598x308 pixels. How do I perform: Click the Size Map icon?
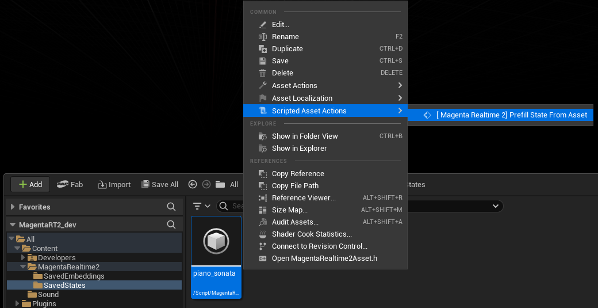pos(262,210)
